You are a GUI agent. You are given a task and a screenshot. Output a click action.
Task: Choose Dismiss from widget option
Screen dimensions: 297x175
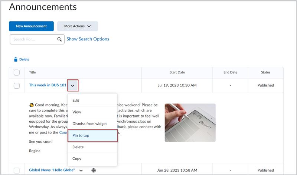click(x=92, y=124)
